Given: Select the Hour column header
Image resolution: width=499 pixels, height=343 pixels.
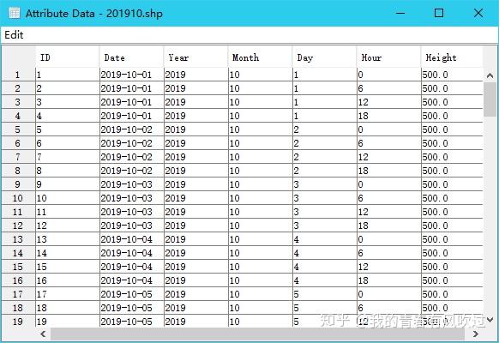Looking at the screenshot, I should tap(389, 57).
